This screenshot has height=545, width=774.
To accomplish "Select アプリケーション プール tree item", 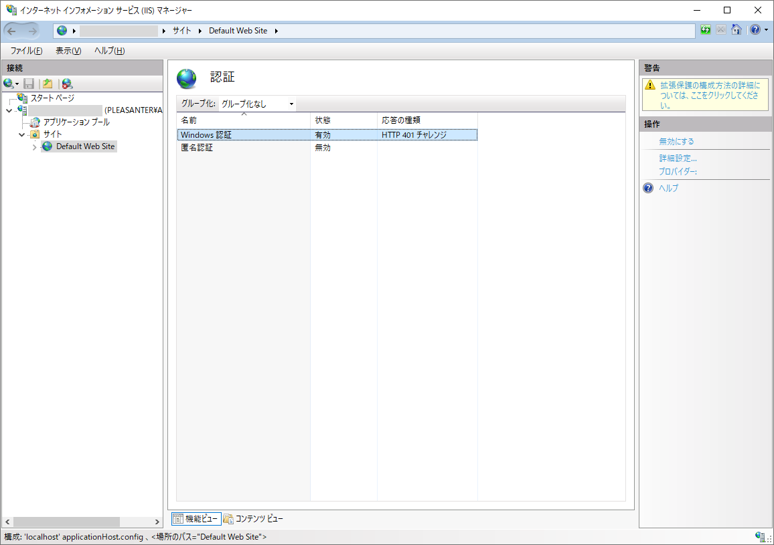I will coord(76,122).
